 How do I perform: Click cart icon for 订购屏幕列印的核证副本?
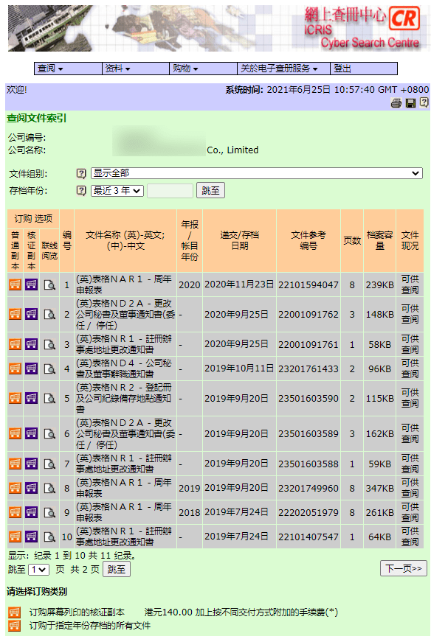14,612
